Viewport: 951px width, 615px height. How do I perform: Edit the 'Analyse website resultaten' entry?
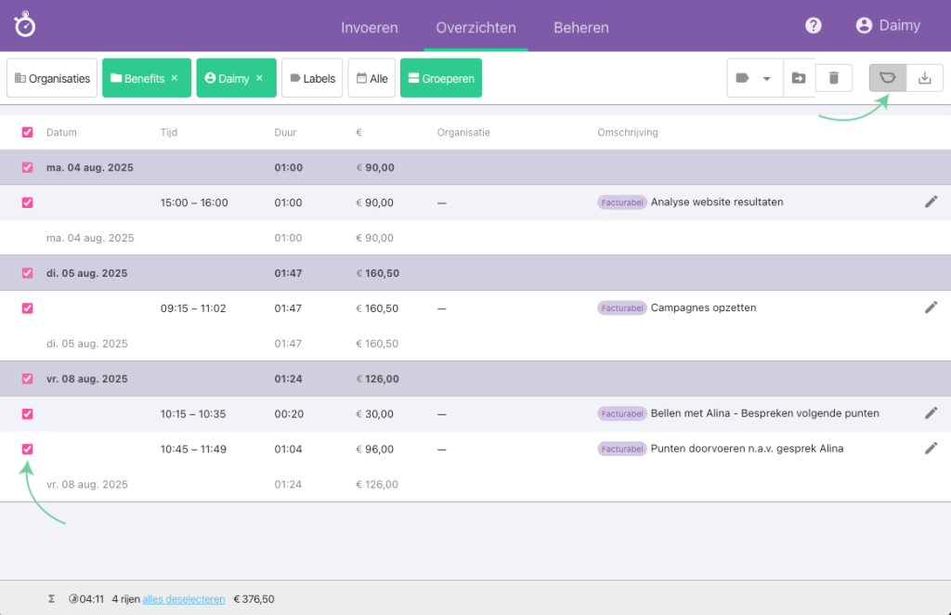(931, 202)
